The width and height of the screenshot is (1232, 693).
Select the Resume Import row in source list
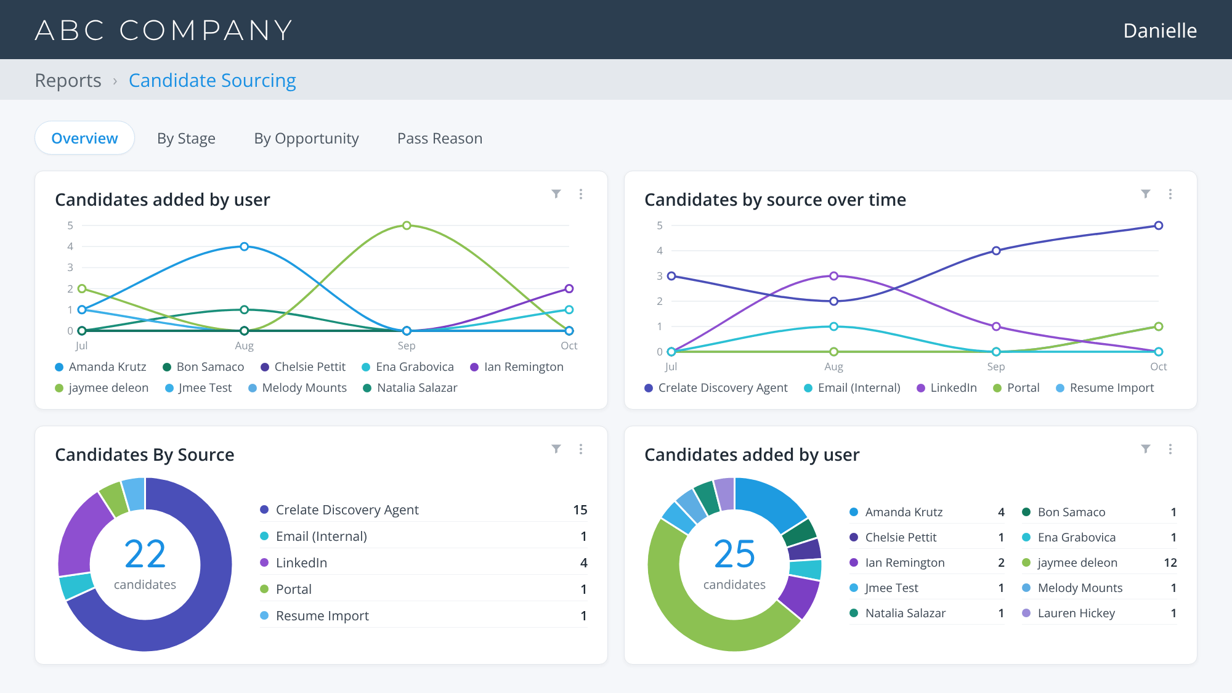(424, 615)
